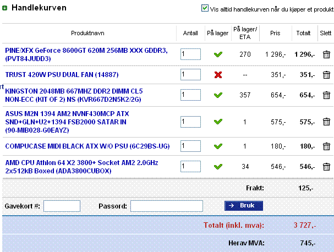Click the Totalt column header
The width and height of the screenshot is (334, 252).
point(303,33)
